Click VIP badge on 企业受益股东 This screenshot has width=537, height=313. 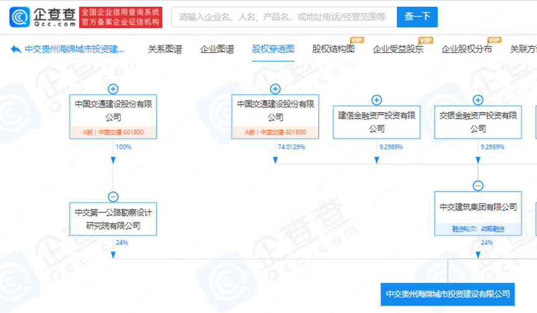pos(426,40)
